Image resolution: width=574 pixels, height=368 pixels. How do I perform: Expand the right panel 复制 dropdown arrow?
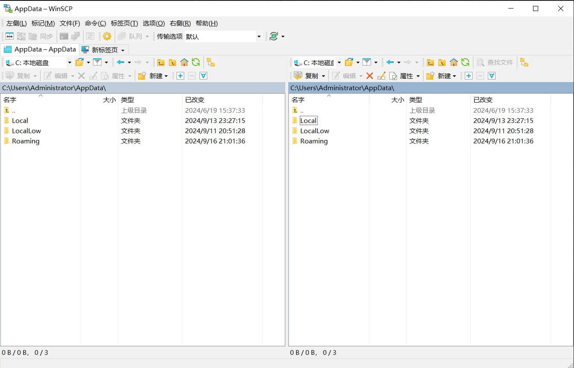click(x=323, y=76)
